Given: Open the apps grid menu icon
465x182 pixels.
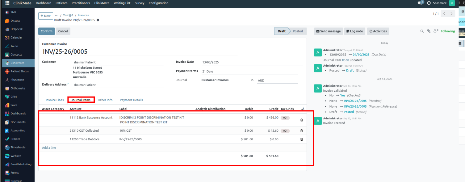Looking at the screenshot, I should [7, 3].
